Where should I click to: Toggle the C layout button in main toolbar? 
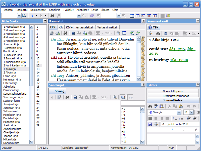[x=143, y=16]
